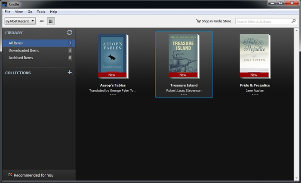Maximize the Kindle window
The width and height of the screenshot is (301, 183).
coord(280,3)
